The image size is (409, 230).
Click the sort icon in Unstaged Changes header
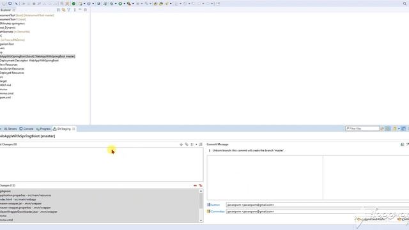[192, 144]
